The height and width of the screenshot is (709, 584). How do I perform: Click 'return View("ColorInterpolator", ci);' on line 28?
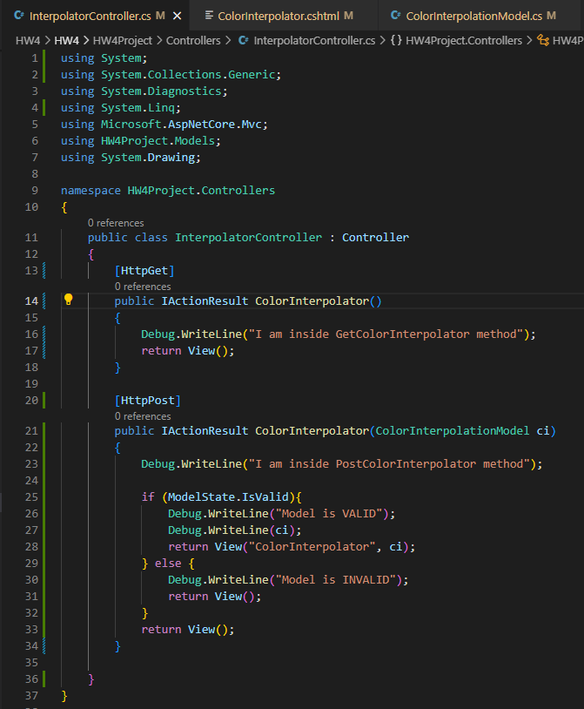point(292,547)
